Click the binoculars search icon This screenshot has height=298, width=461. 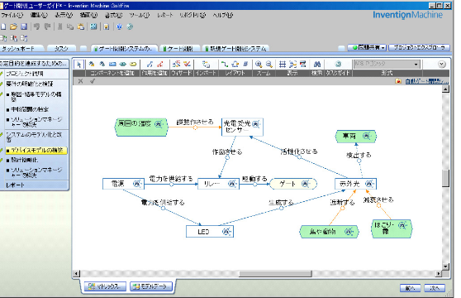click(x=317, y=65)
